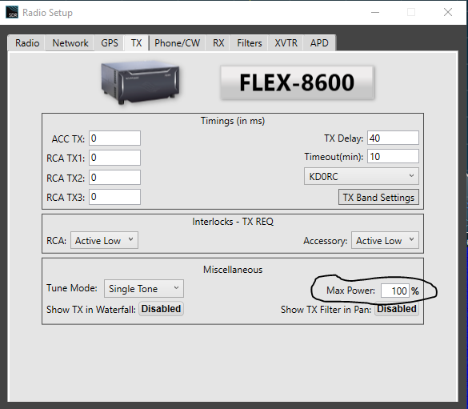This screenshot has height=409, width=468.
Task: Open the Network tab
Action: pos(70,43)
